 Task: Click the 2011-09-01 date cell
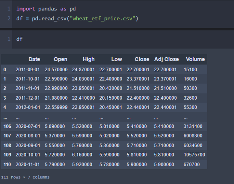click(x=28, y=69)
